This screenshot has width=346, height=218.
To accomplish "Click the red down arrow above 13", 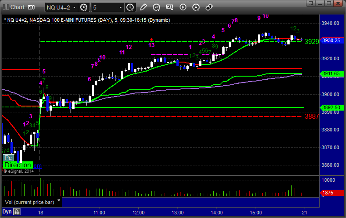I will 151,40.
